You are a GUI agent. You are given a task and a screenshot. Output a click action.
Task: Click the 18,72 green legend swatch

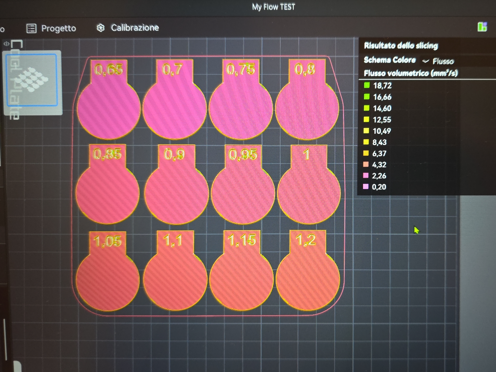coord(367,85)
